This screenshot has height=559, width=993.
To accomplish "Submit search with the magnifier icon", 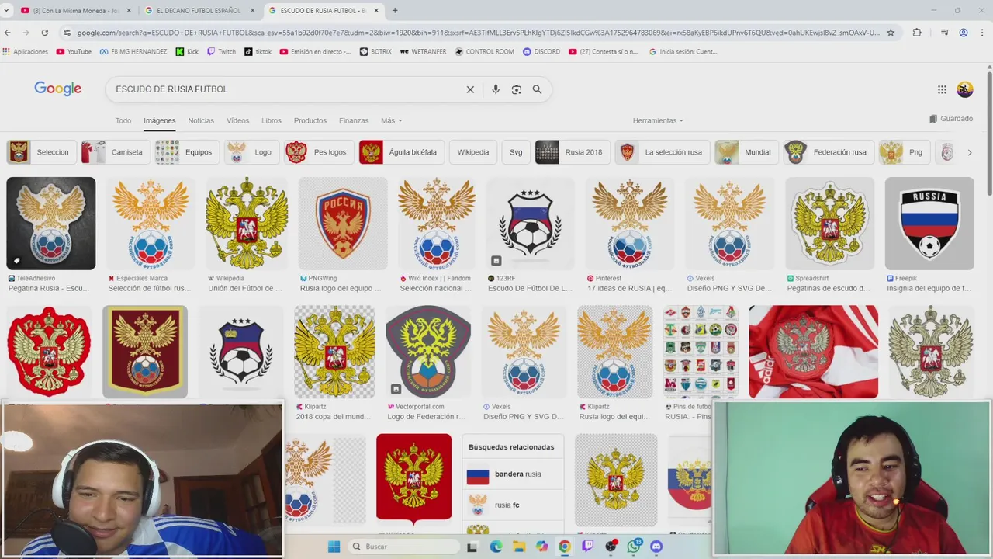I will pyautogui.click(x=537, y=89).
